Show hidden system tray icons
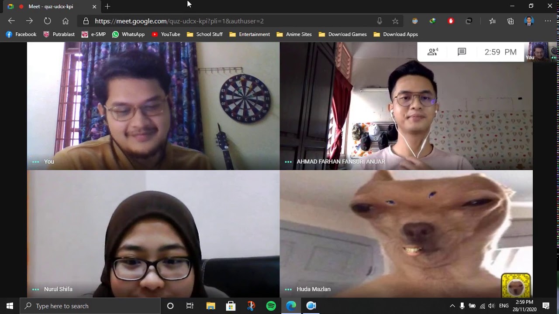 (452, 306)
